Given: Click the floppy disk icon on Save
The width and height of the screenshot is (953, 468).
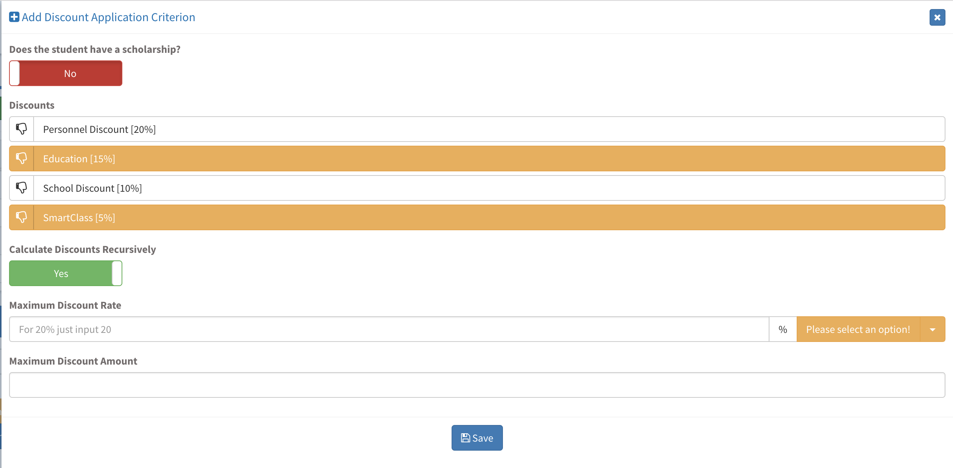Looking at the screenshot, I should pyautogui.click(x=465, y=438).
